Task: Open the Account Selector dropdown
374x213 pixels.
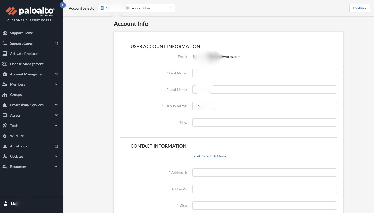Action: pos(137,8)
